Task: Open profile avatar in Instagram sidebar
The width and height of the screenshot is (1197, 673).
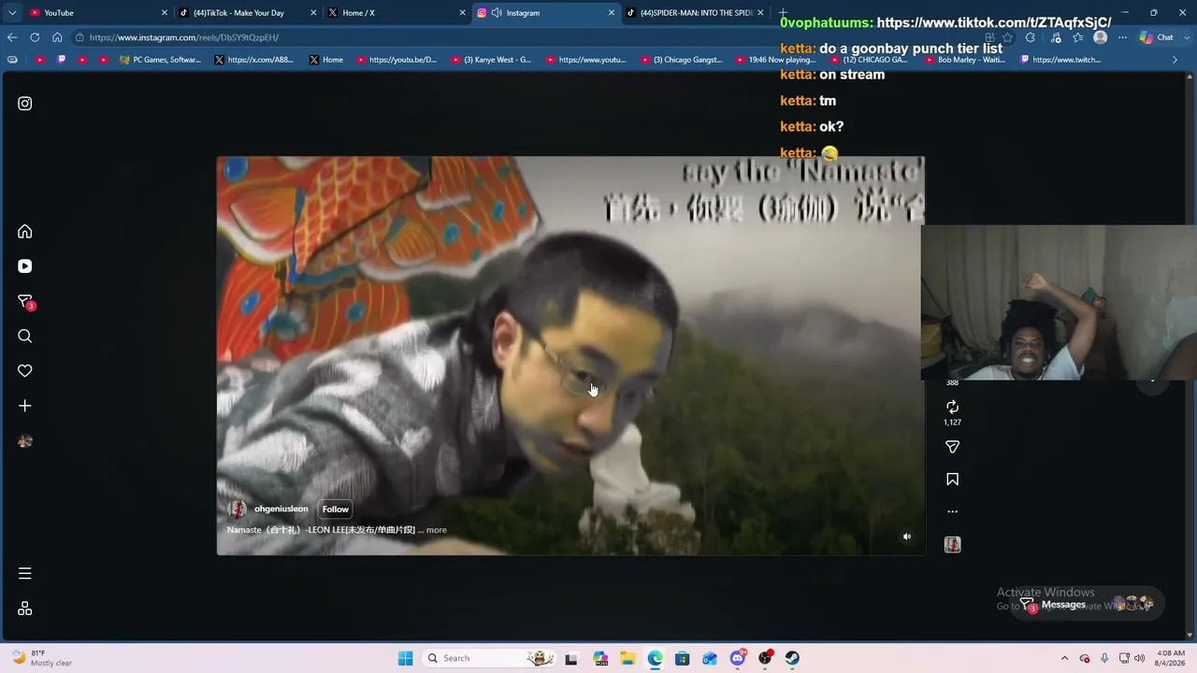Action: tap(25, 441)
